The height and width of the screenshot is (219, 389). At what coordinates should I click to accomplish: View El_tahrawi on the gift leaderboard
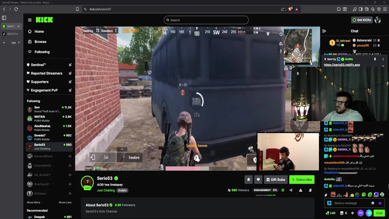pos(340,43)
